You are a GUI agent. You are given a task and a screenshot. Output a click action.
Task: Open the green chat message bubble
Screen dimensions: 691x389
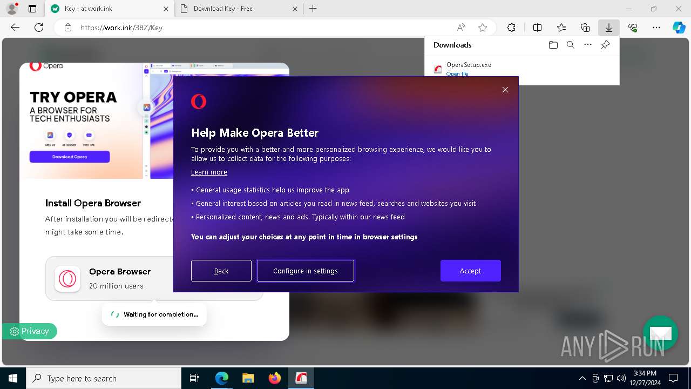coord(660,333)
